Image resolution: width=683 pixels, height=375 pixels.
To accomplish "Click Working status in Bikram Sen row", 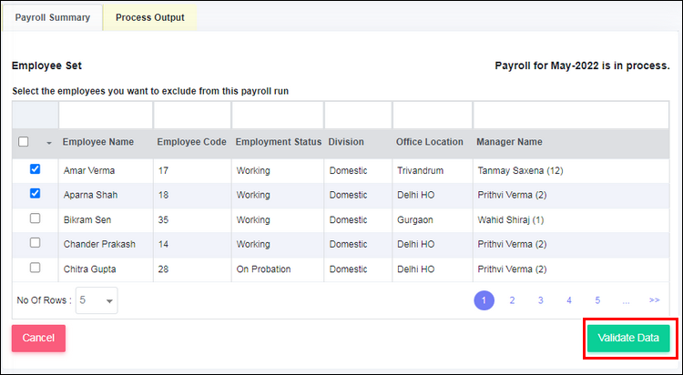I will click(x=278, y=220).
